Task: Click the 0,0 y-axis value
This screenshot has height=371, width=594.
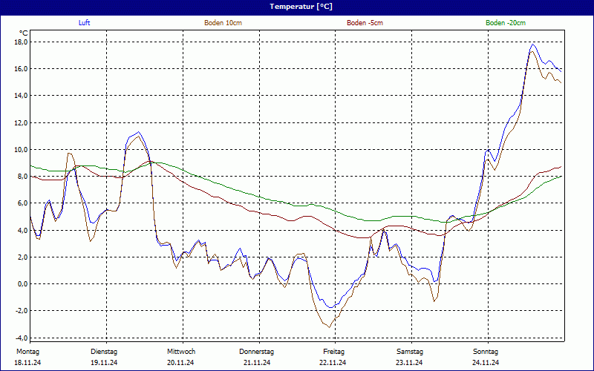Action: (23, 284)
